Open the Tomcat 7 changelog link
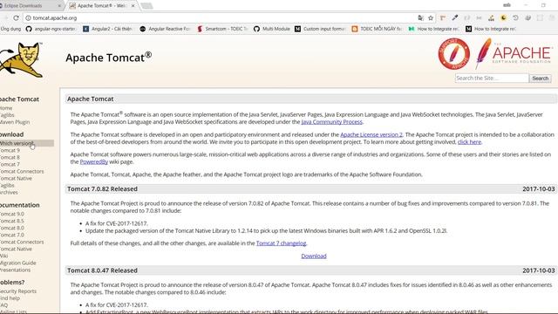This screenshot has height=314, width=558. (281, 243)
